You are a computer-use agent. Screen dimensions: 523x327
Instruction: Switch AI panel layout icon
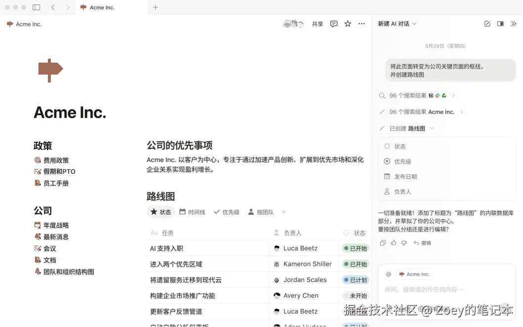click(500, 24)
